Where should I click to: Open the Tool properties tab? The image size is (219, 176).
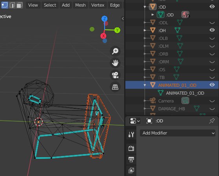131,135
